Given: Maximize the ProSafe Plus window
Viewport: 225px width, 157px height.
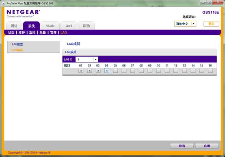Looking at the screenshot, I should 209,2.
